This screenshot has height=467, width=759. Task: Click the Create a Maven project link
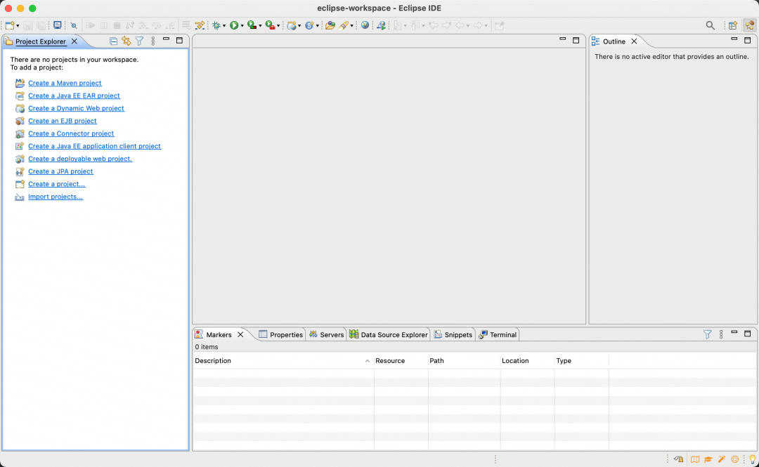click(65, 83)
